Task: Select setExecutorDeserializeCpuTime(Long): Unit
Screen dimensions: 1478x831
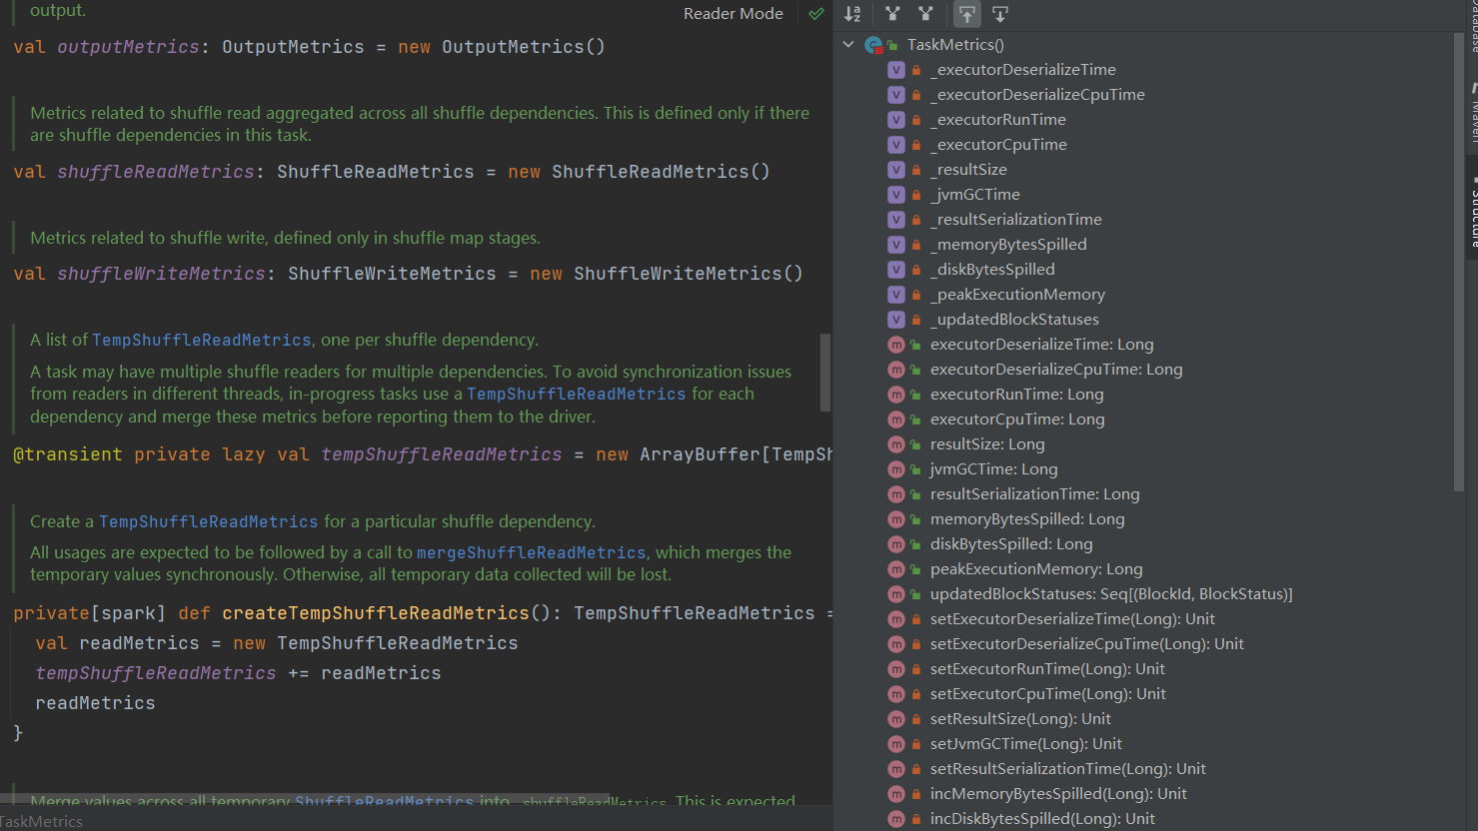Action: click(1087, 644)
